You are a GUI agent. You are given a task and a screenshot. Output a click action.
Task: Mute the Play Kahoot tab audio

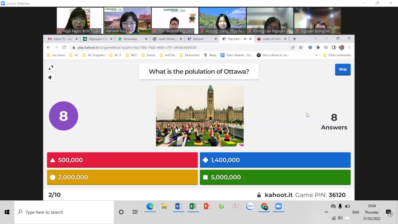point(245,39)
